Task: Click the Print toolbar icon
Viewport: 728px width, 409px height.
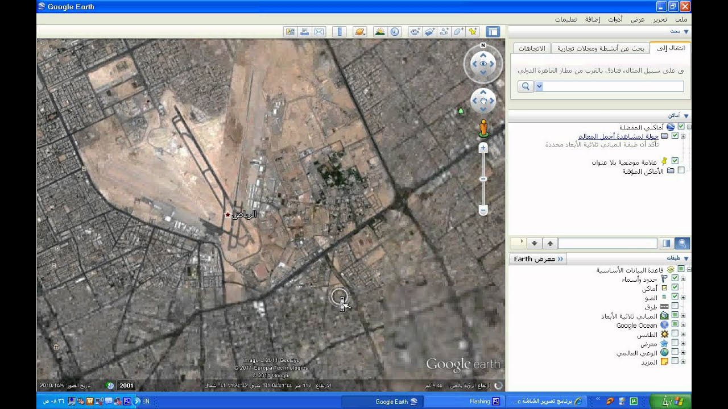Action: (x=305, y=32)
